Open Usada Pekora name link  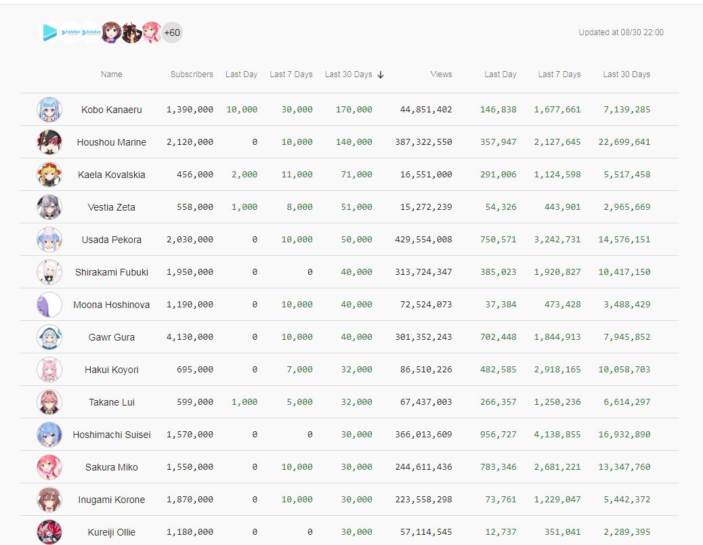click(x=112, y=240)
